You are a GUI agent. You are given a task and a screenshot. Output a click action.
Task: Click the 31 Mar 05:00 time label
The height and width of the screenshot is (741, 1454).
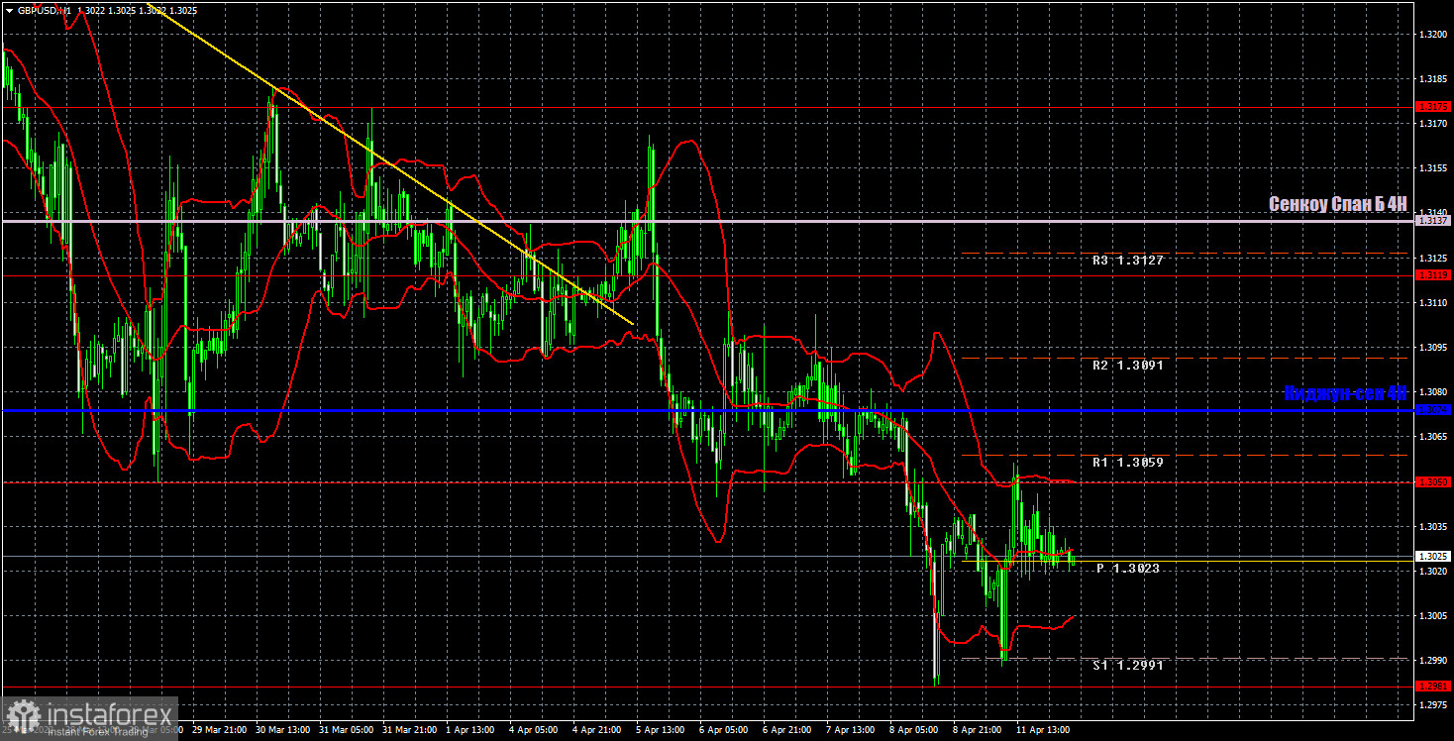pos(346,730)
